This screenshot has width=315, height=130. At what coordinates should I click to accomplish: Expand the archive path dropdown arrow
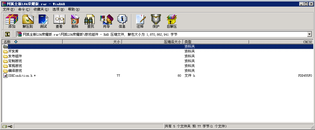point(309,34)
